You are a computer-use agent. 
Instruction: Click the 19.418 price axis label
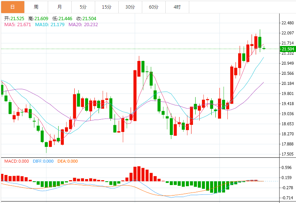(x=288, y=104)
